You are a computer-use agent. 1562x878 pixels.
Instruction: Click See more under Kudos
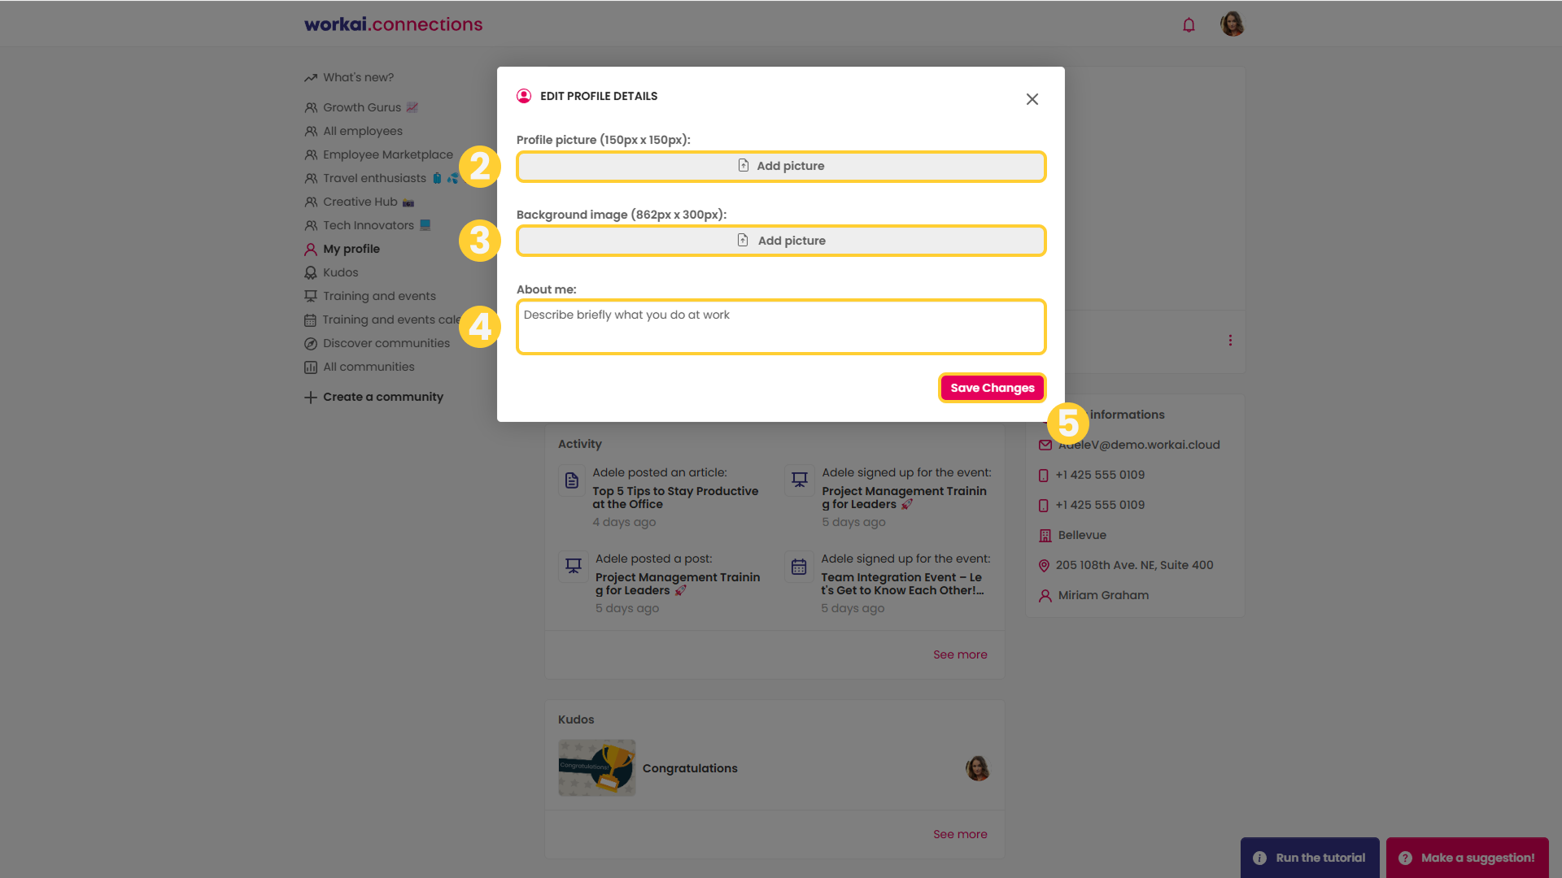tap(960, 834)
